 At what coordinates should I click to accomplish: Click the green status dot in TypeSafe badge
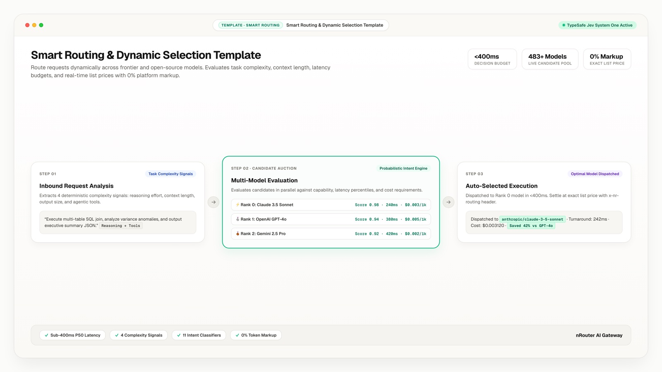coord(564,25)
